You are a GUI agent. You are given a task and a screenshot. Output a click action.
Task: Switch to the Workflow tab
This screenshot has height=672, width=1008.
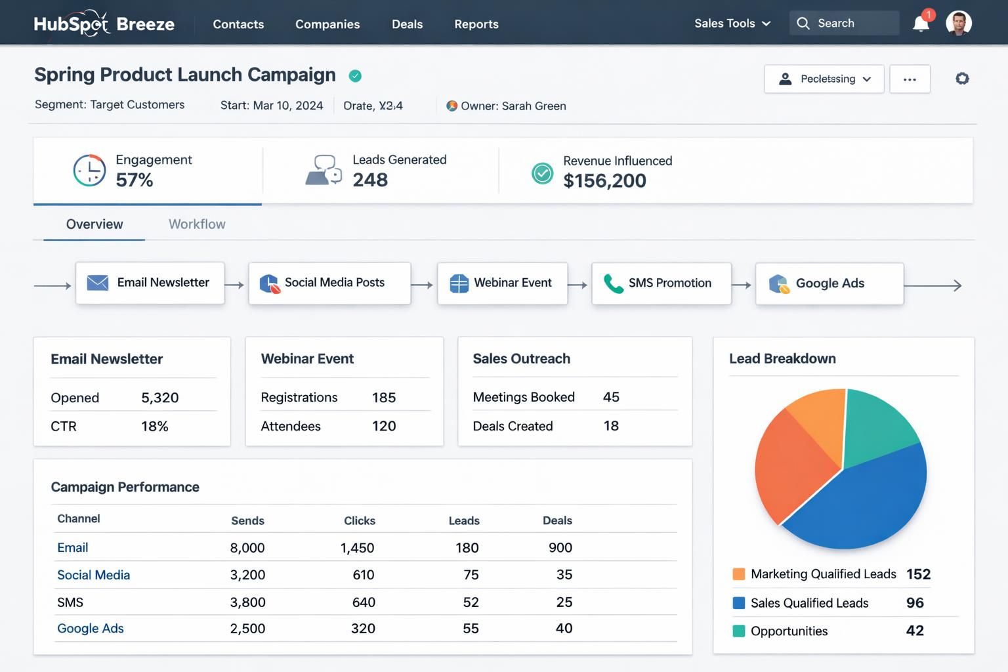[x=196, y=224]
